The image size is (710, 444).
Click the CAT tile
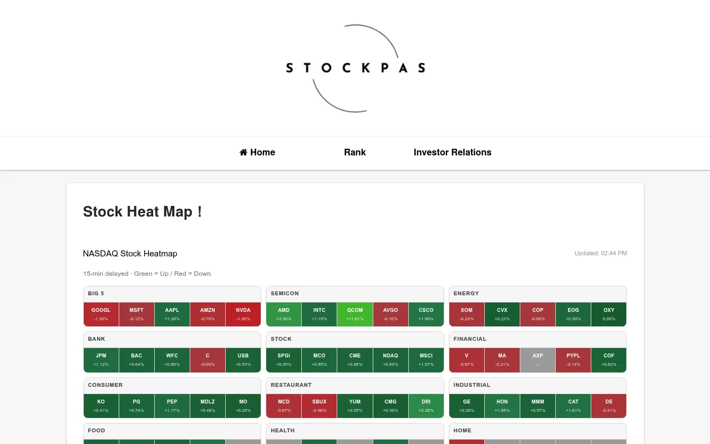(x=573, y=406)
